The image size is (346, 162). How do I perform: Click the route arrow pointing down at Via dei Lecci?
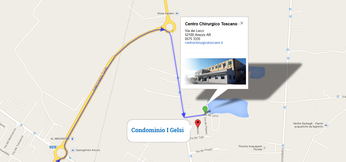(183, 115)
